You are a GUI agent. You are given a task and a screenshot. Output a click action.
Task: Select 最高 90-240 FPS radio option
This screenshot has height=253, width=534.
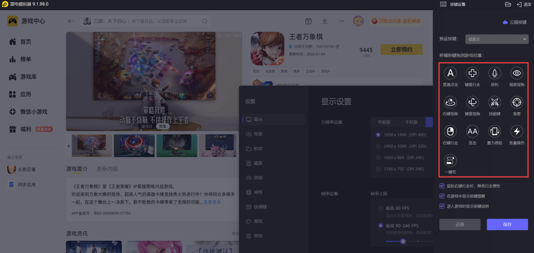381,225
